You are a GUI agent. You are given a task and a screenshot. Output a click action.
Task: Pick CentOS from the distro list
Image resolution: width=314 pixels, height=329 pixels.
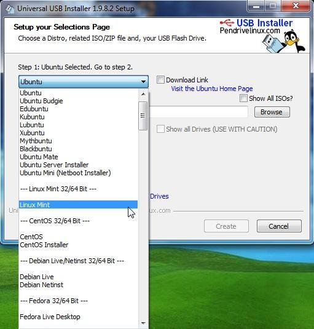(x=78, y=237)
